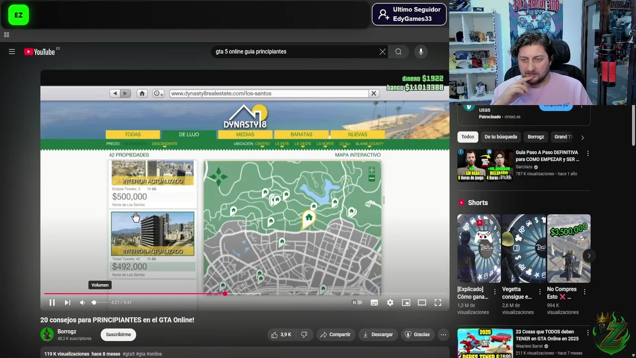Show more Shorts with the next arrow
Viewport: 636px width, 358px height.
(x=589, y=256)
